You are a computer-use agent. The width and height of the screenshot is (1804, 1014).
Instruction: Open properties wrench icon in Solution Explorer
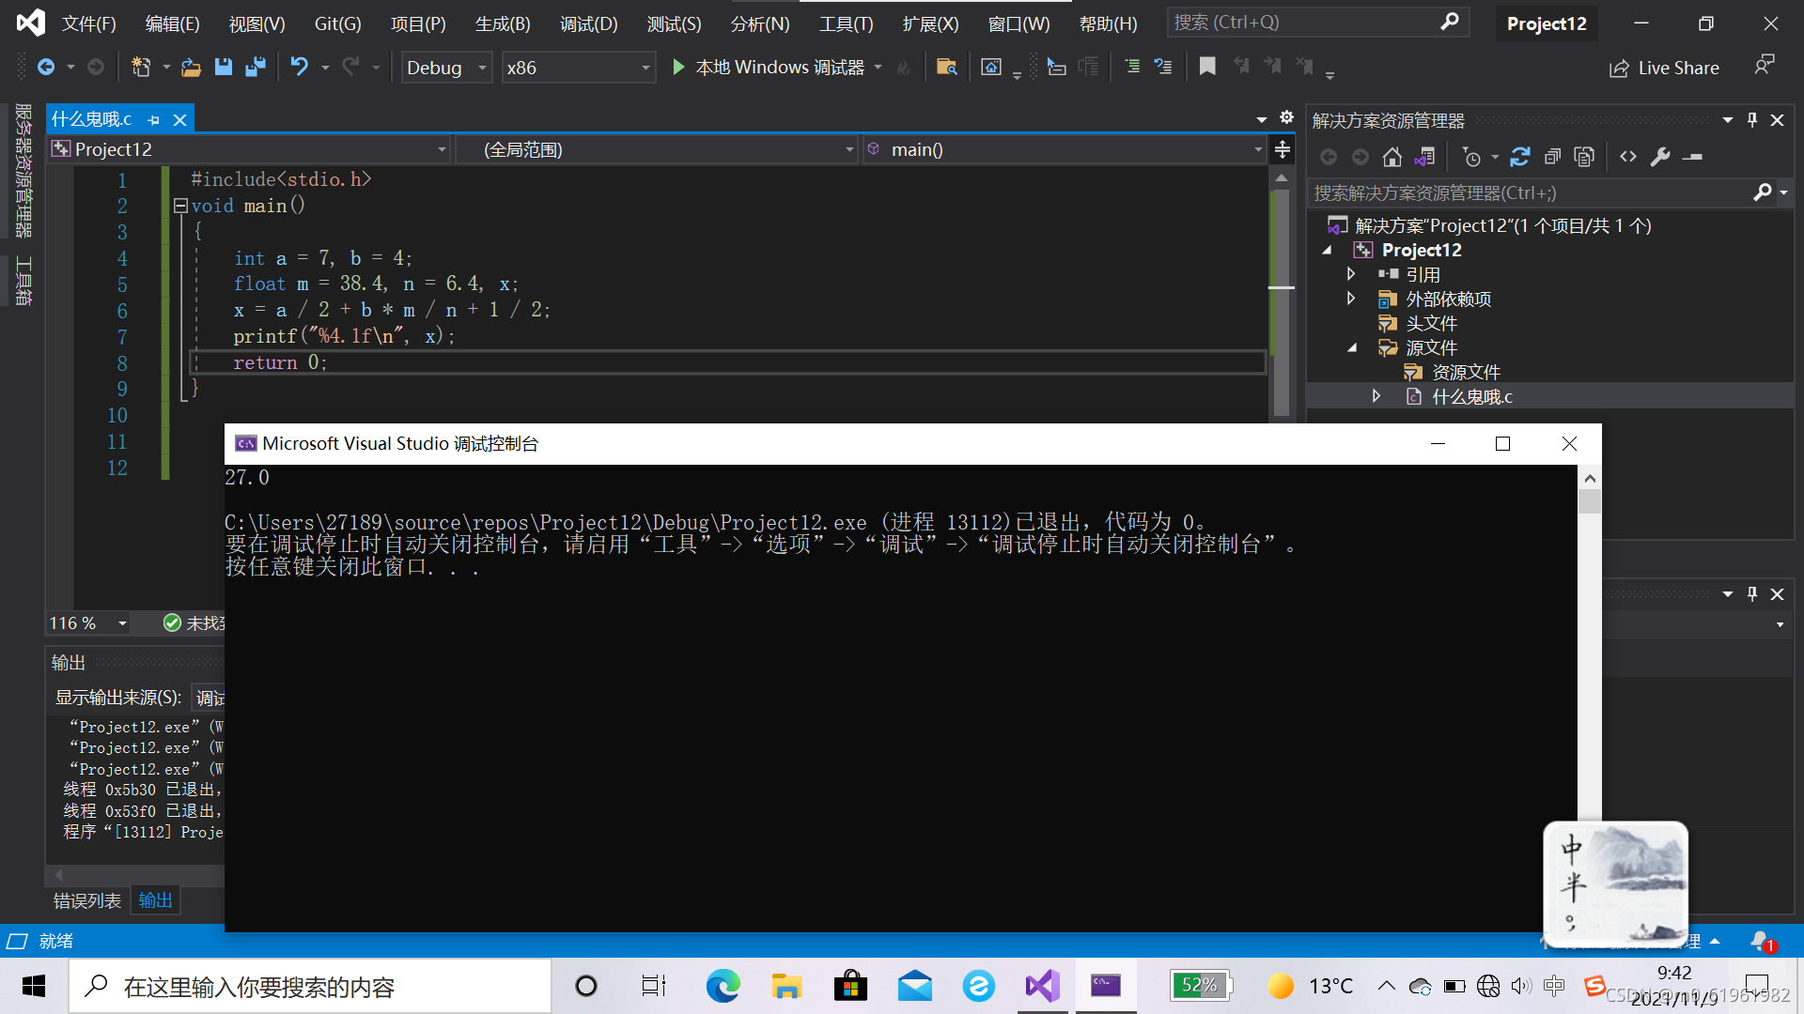coord(1660,157)
